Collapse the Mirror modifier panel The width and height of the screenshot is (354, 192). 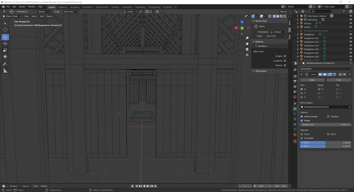coord(301,74)
